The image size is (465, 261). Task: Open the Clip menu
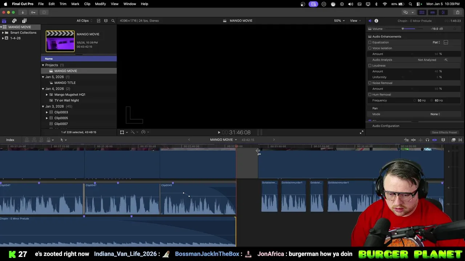pyautogui.click(x=87, y=4)
